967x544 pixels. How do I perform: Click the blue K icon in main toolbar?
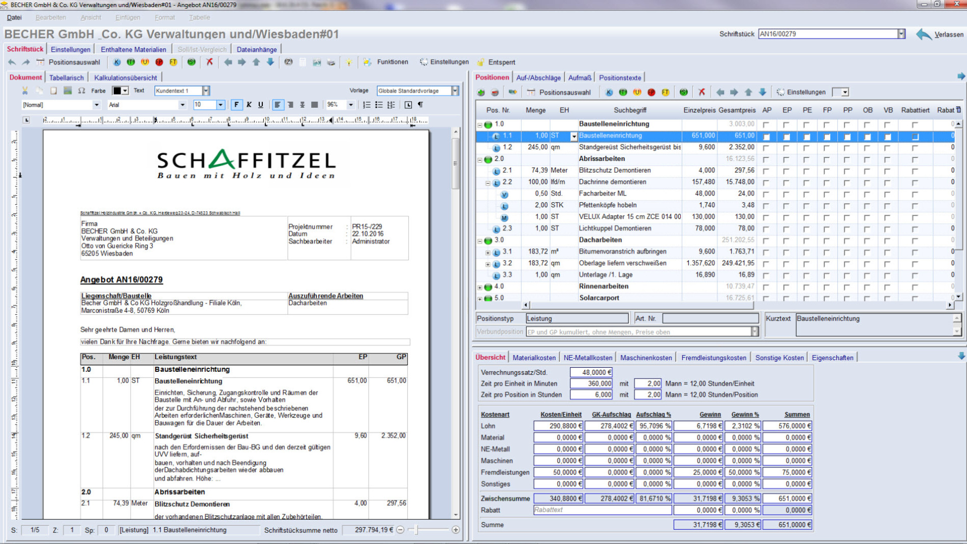pyautogui.click(x=117, y=62)
